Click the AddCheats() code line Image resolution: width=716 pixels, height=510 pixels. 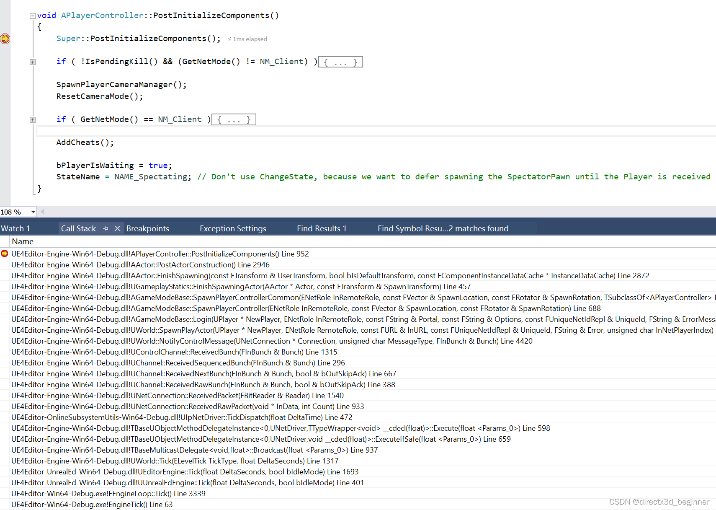point(85,142)
